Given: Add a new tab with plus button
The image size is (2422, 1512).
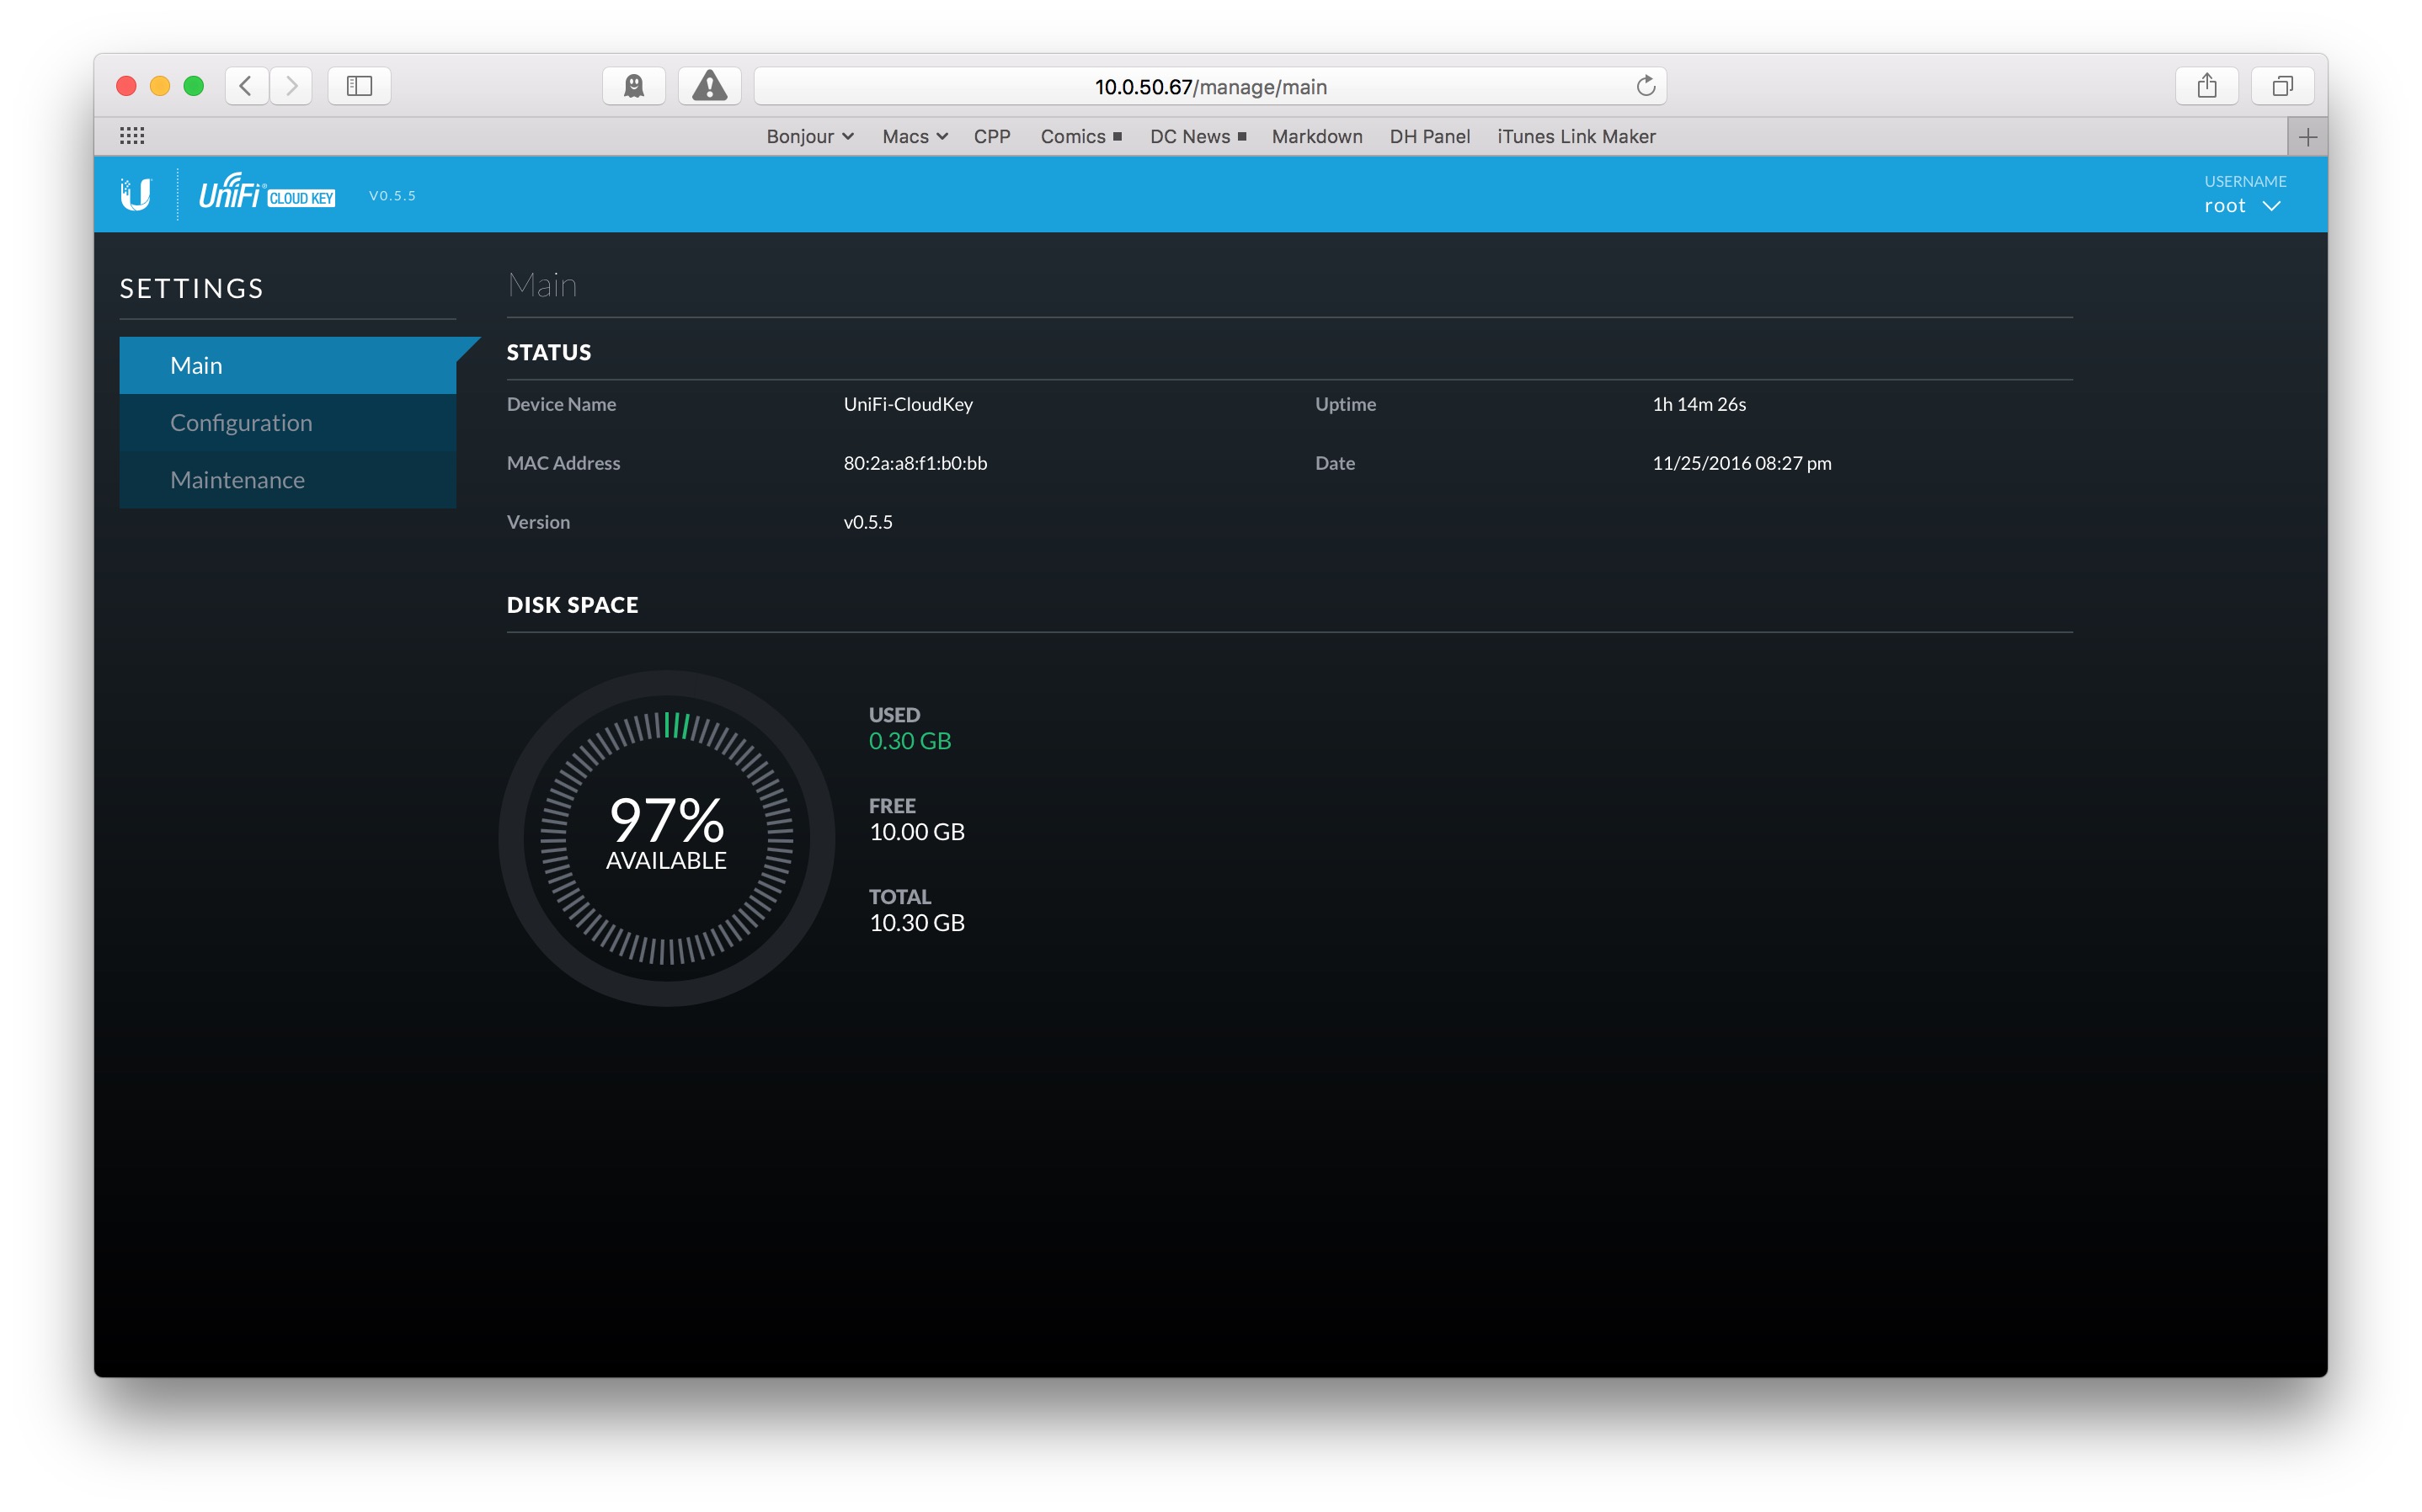Looking at the screenshot, I should (x=2307, y=137).
